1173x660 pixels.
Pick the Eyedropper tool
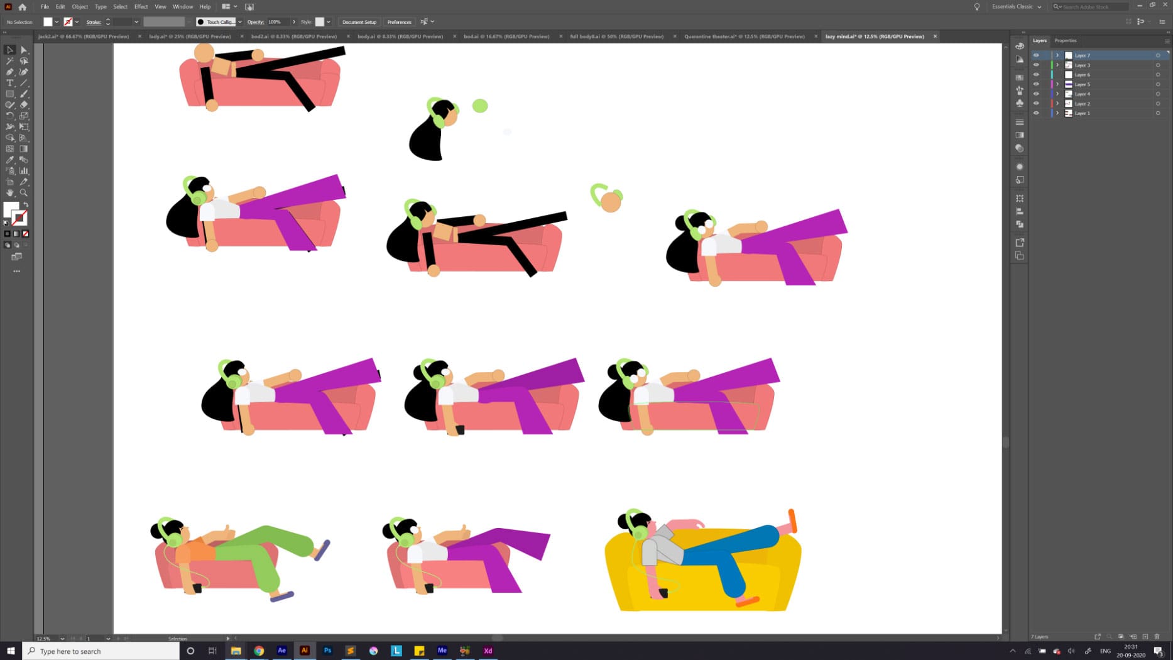pyautogui.click(x=10, y=160)
